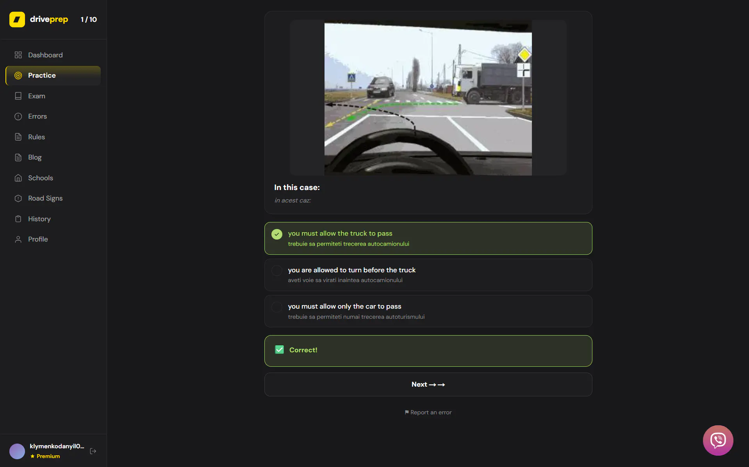Open Dashboard in the sidebar
The image size is (749, 467).
tap(53, 55)
